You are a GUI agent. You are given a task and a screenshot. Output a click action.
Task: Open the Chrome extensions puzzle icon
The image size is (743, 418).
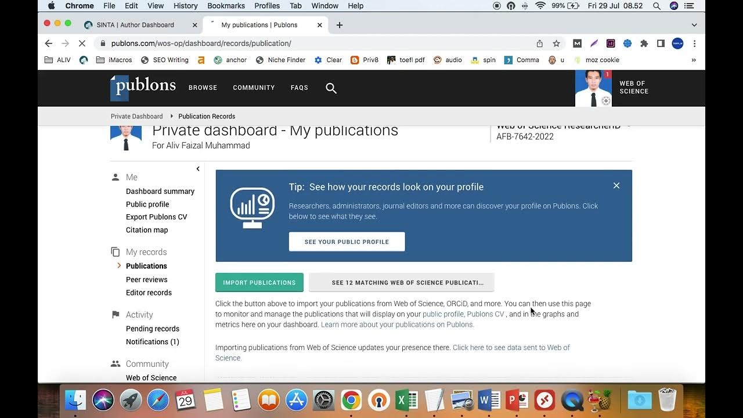click(644, 44)
